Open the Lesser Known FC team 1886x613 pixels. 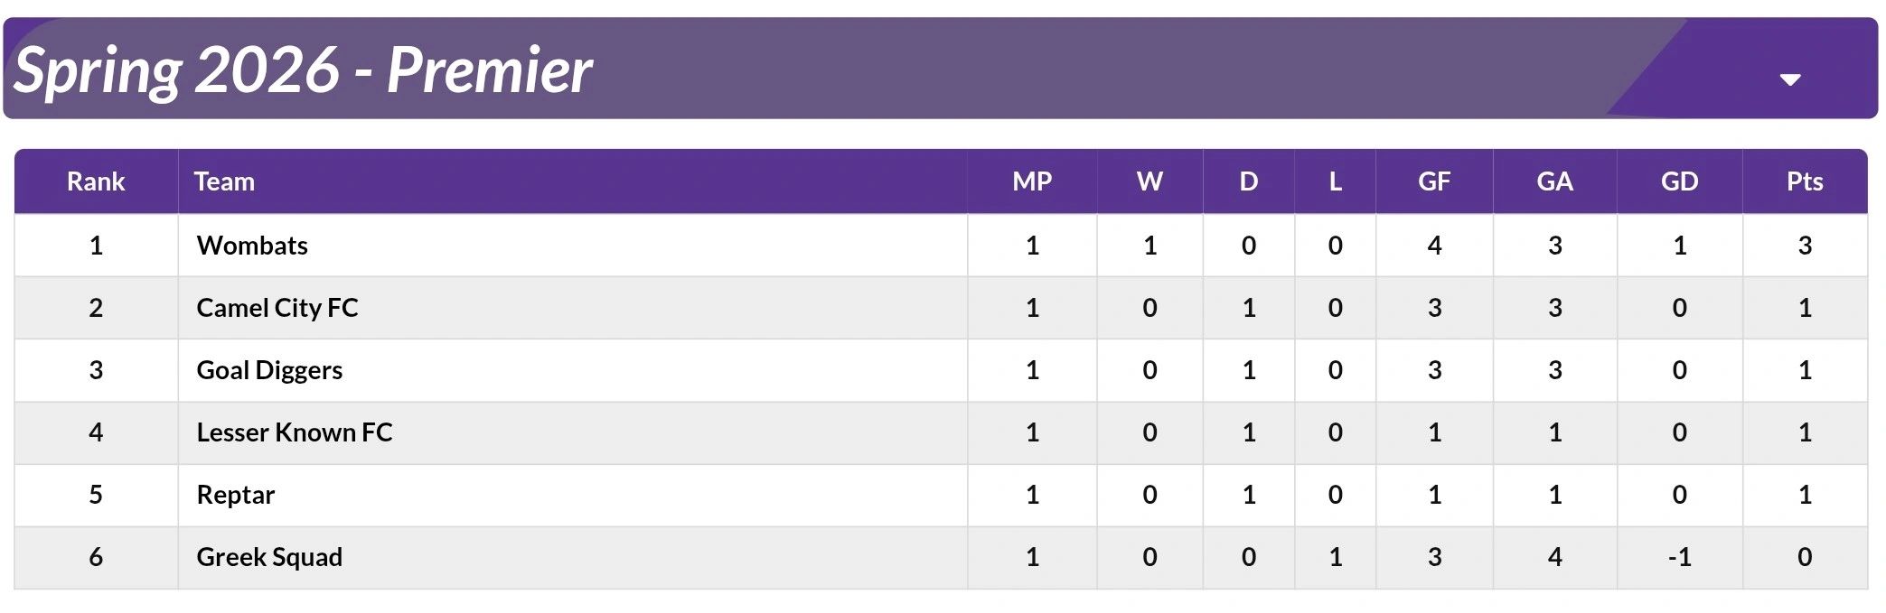pyautogui.click(x=295, y=432)
